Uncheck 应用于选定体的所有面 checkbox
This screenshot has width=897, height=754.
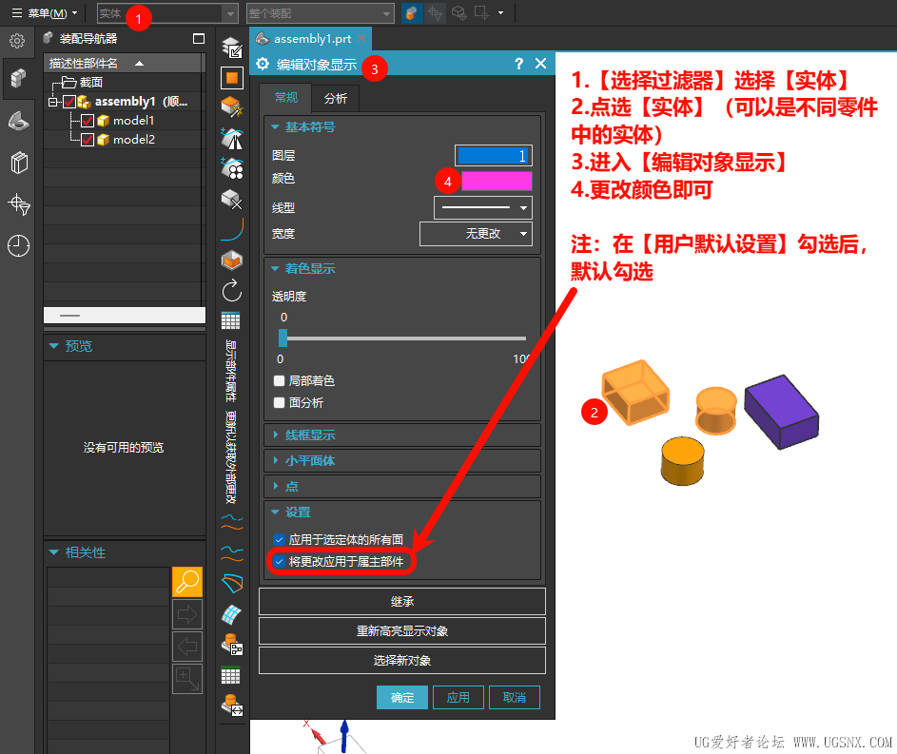pyautogui.click(x=279, y=539)
